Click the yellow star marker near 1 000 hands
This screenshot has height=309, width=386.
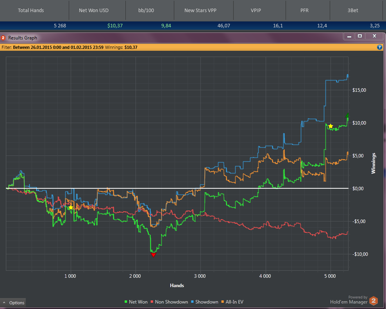(x=71, y=207)
